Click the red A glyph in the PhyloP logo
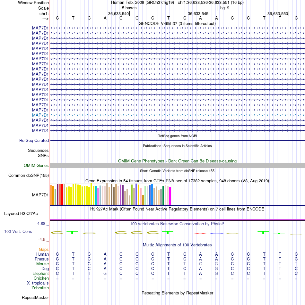Screen dimensions: 305x305 click(x=200, y=233)
